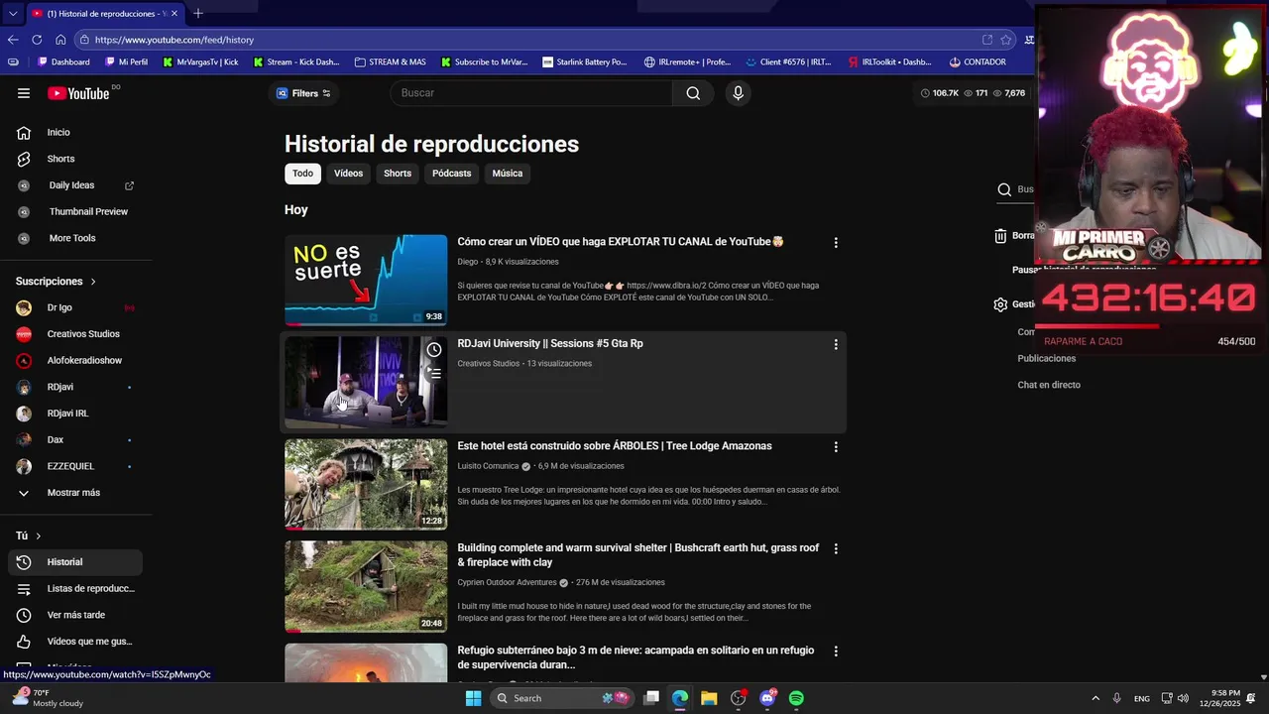Bookmark this page star icon
Viewport: 1269px width, 714px height.
pyautogui.click(x=1006, y=40)
